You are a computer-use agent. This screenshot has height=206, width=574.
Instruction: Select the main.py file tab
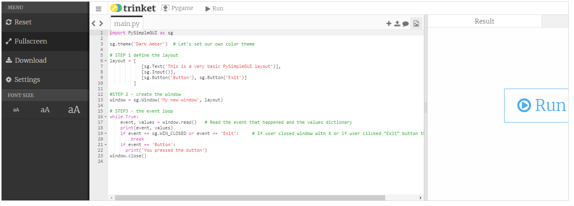point(127,24)
